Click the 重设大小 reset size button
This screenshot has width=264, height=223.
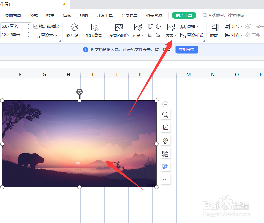[46, 35]
